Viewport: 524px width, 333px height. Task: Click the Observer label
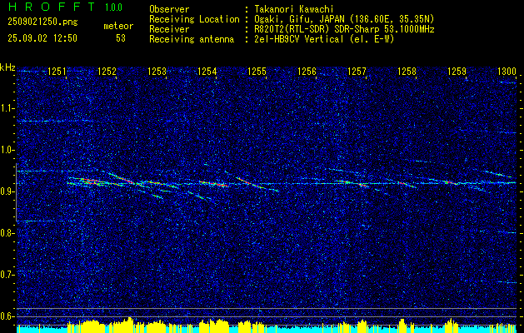coord(169,9)
